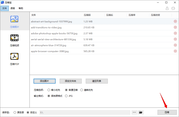Select row air-atmosphere-blue-314726.jpg
179x117 pixels.
point(104,45)
